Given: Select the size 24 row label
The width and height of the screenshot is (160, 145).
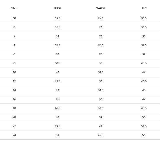Looking at the screenshot, I should [14, 135].
